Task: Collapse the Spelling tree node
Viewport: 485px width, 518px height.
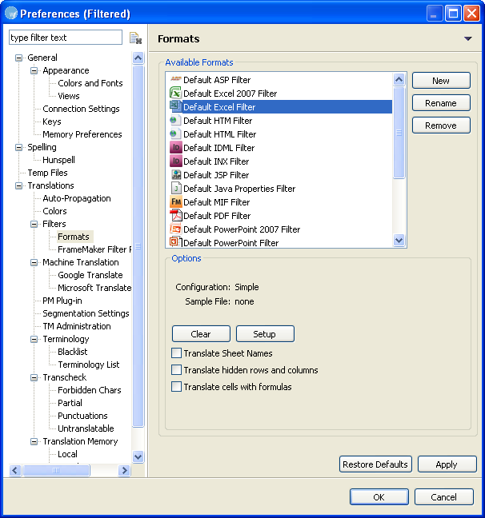Action: coord(19,147)
